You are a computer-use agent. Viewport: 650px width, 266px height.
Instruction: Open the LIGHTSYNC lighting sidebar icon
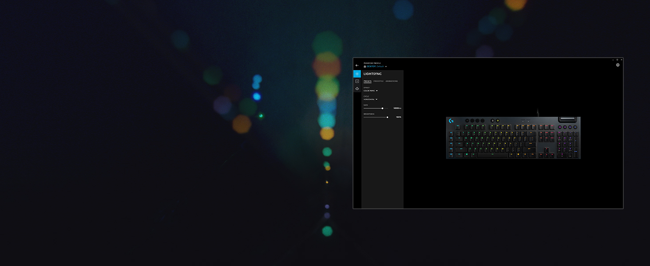coord(357,74)
